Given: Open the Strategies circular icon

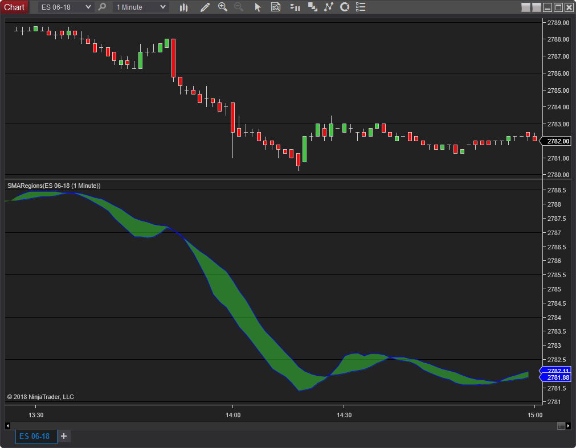Looking at the screenshot, I should 345,7.
